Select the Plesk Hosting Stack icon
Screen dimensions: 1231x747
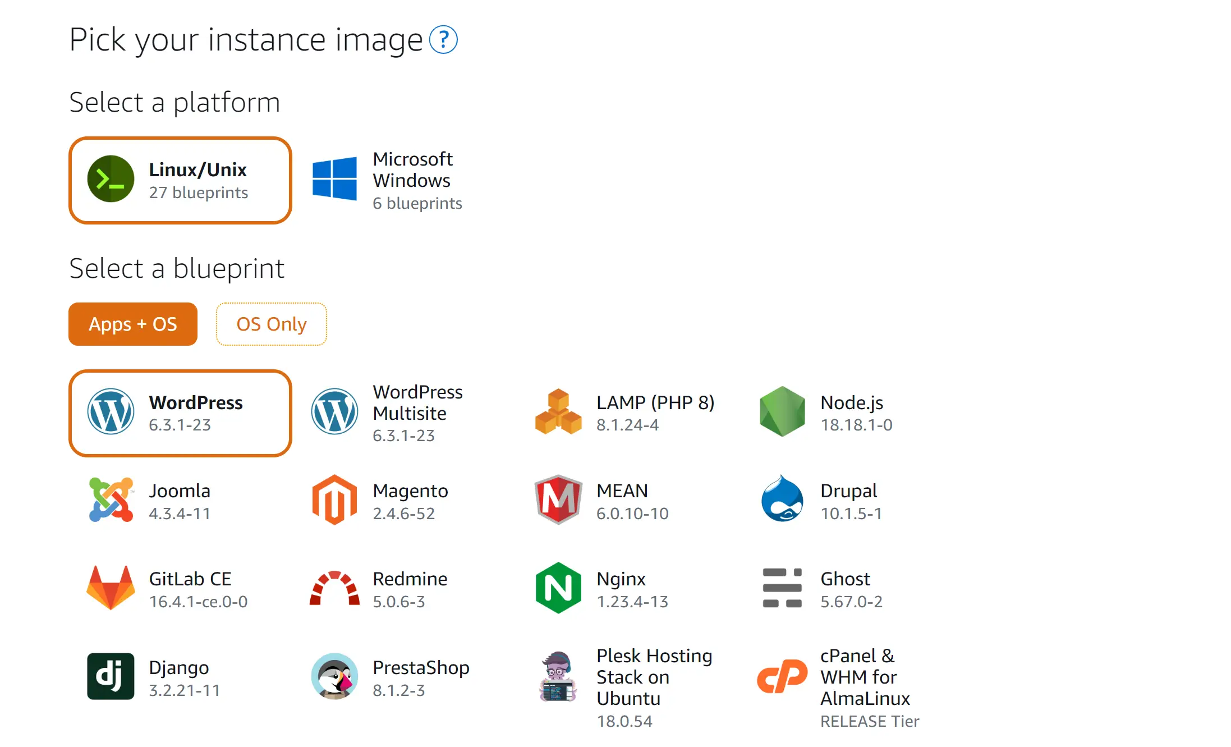click(558, 676)
